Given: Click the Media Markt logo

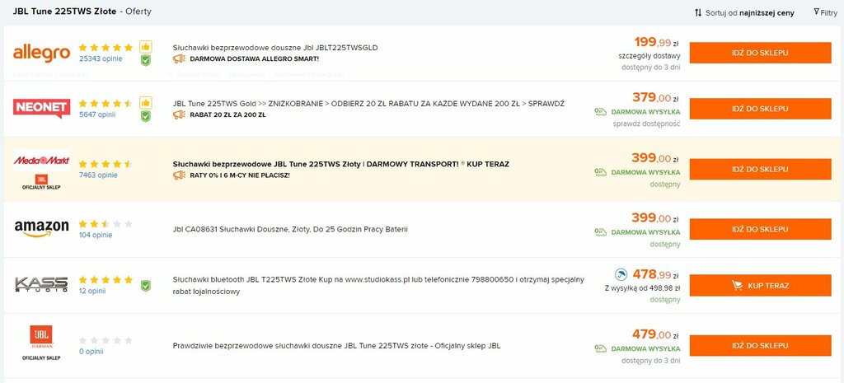Looking at the screenshot, I should tap(41, 161).
